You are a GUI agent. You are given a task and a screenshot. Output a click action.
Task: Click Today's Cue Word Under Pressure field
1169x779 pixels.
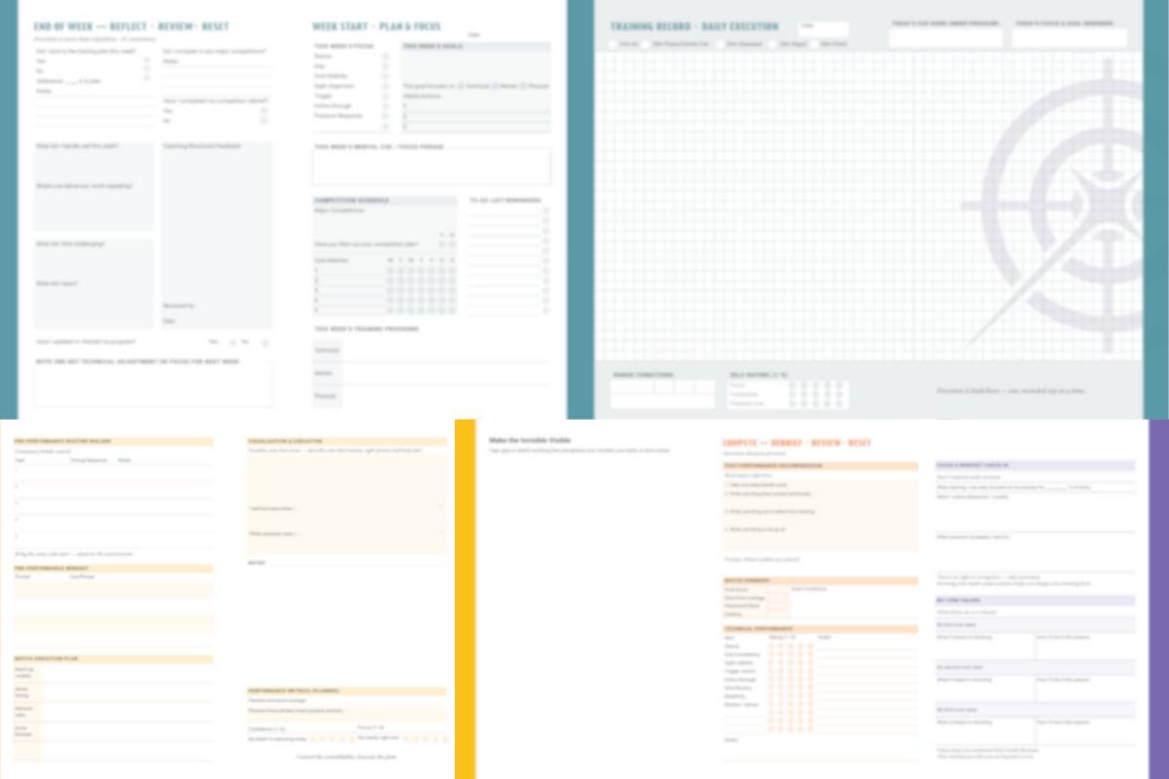tap(945, 38)
